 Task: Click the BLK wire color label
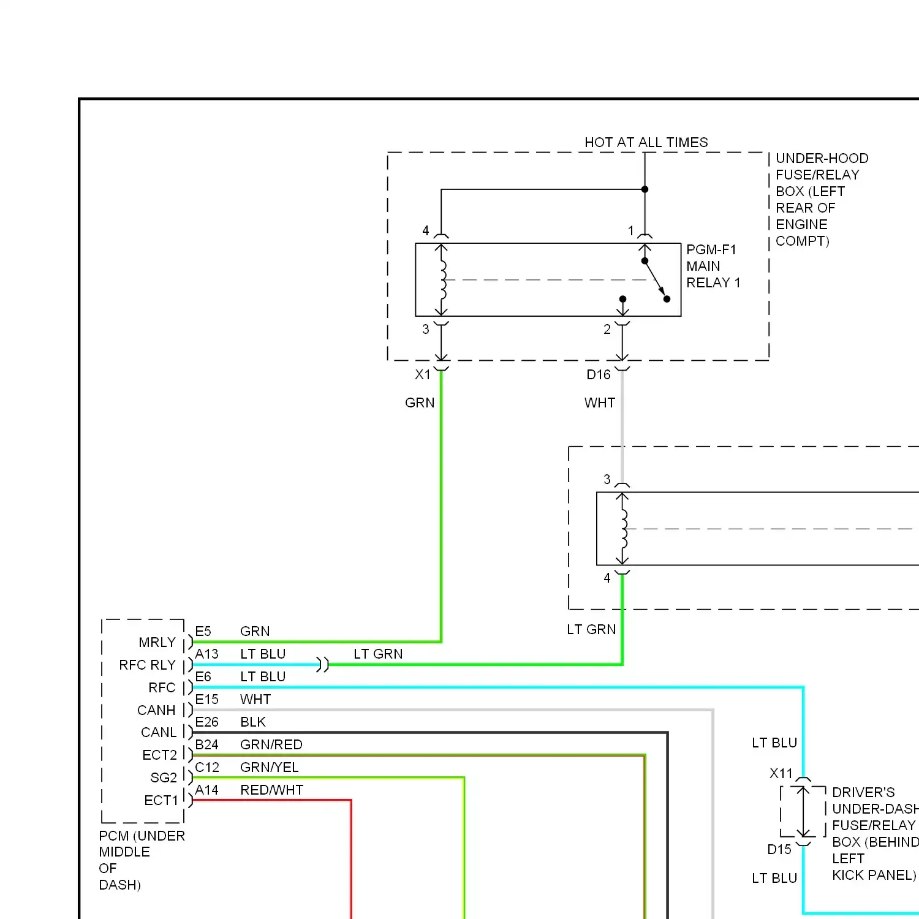click(253, 722)
